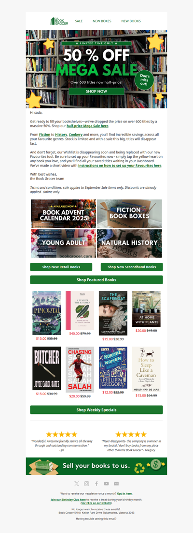Open the NEW BOOKS menu item
Image resolution: width=193 pixels, height=533 pixels.
pos(131,21)
